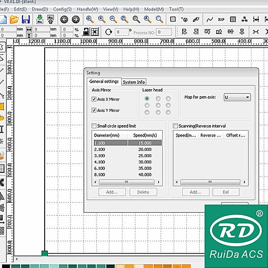Viewport: 268px width, 268px height.
Task: Enable Small circle speed limit checkbox
Action: click(94, 126)
